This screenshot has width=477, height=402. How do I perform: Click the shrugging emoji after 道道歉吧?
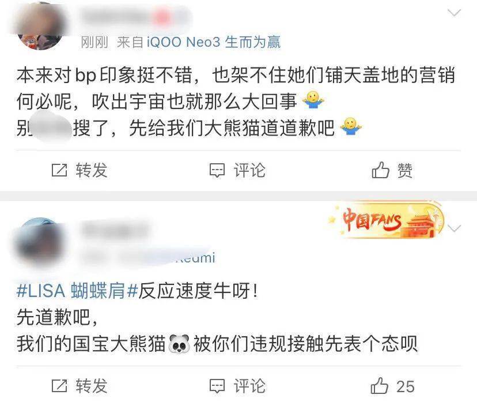click(351, 127)
